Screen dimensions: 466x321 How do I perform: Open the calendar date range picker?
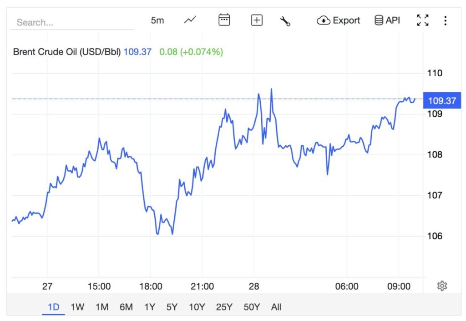[x=224, y=20]
